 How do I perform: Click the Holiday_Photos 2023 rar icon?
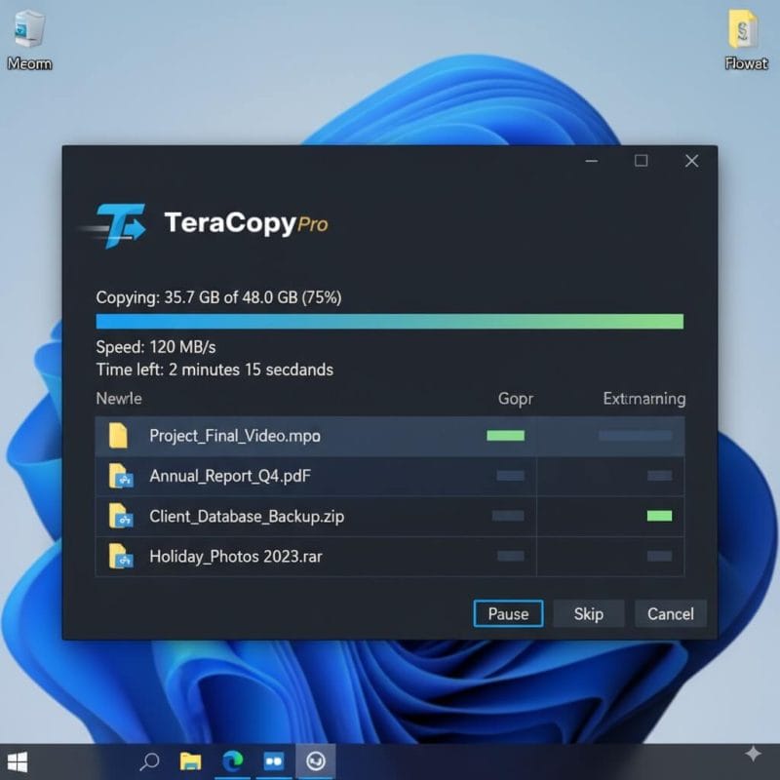pyautogui.click(x=120, y=557)
